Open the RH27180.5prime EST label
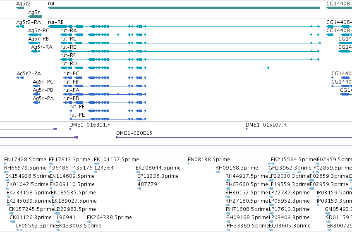Image resolution: width=352 pixels, height=232 pixels. coord(247,201)
